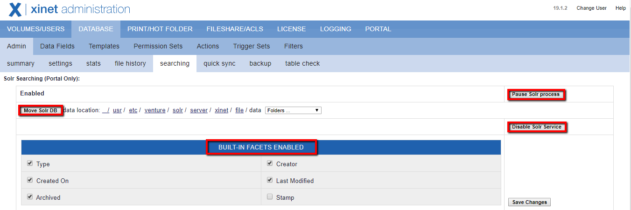
Task: Click the BUILT-IN FACETS ENABLED header
Action: (x=261, y=147)
